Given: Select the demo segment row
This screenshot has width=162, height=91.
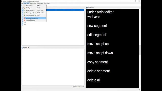Looking at the screenshot, I should [x=53, y=25].
